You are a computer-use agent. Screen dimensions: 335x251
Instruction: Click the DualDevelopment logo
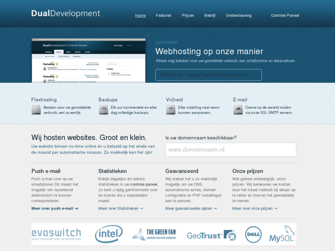coord(65,13)
